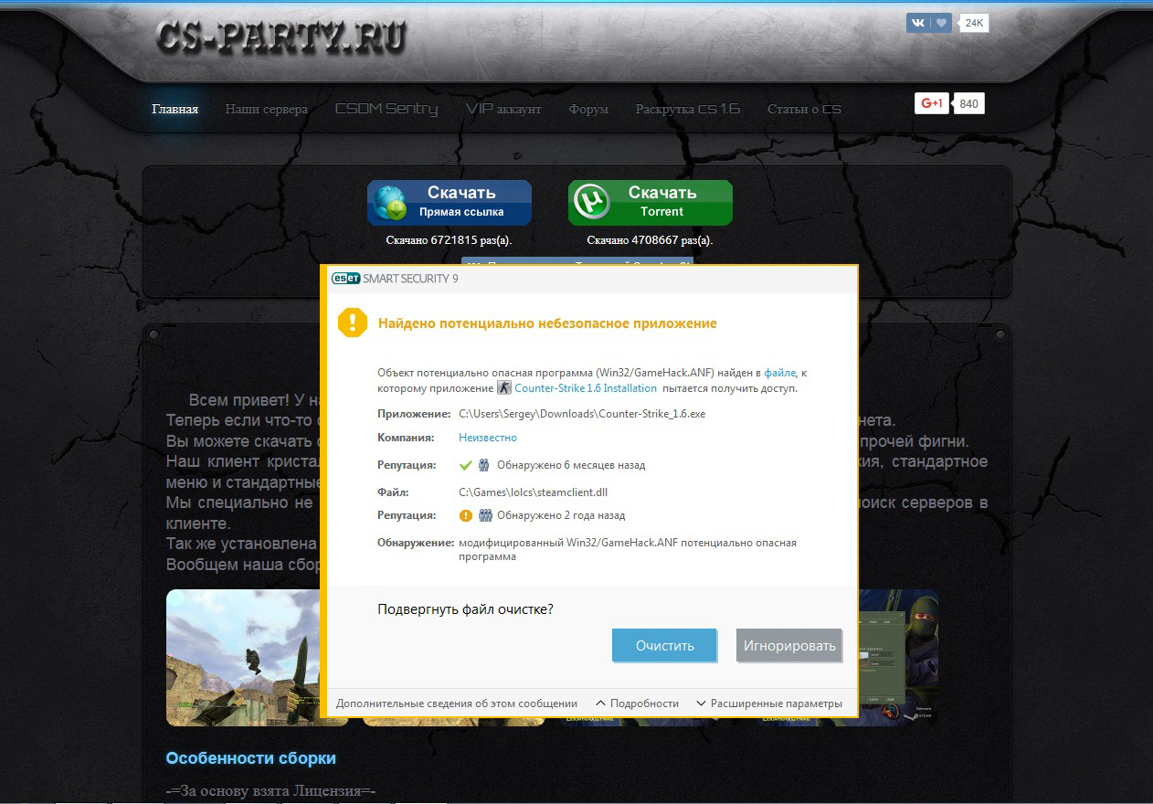Click the users icon beside 6 месяцев
Screen dimensions: 1153x804
[x=484, y=465]
